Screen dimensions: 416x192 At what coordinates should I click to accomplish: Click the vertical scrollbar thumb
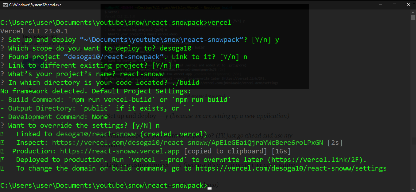coord(413,17)
